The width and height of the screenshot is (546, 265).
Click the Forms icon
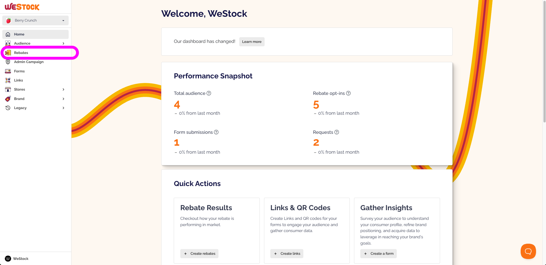(x=8, y=71)
